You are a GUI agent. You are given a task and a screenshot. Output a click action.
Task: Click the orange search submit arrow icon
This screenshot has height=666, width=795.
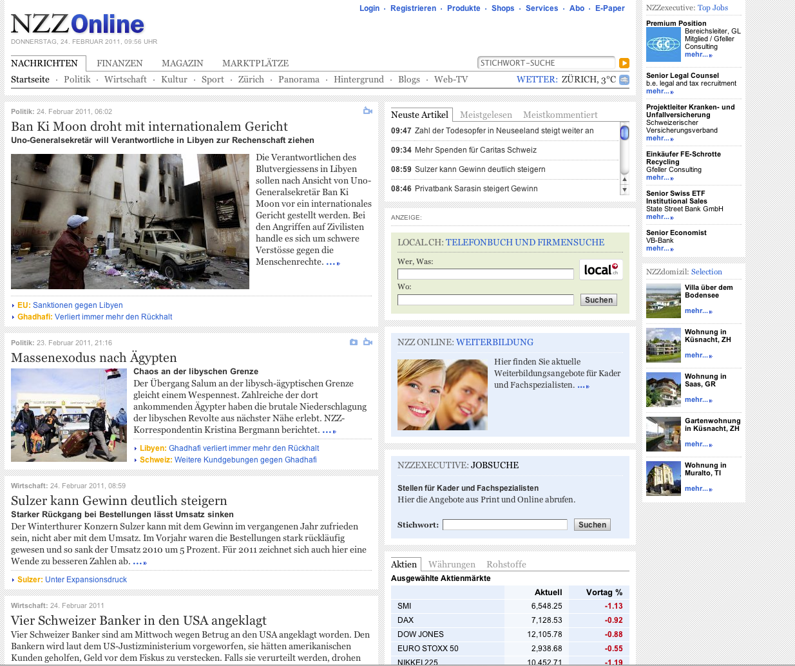(x=624, y=63)
